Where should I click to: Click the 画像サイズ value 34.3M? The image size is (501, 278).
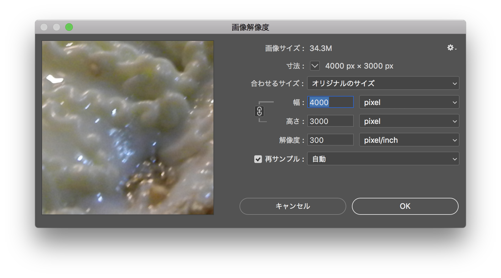[x=321, y=48]
